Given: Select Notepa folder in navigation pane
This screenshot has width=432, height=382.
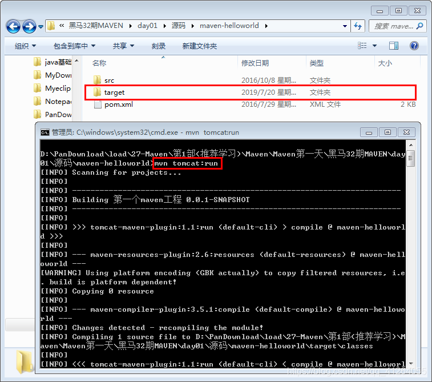Looking at the screenshot, I should pyautogui.click(x=53, y=102).
